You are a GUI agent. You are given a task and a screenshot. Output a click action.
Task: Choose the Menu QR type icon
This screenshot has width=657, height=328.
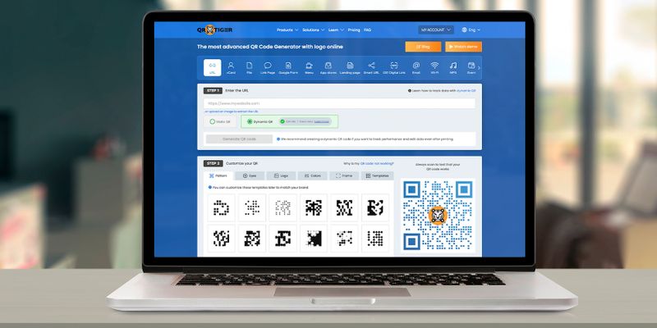309,68
